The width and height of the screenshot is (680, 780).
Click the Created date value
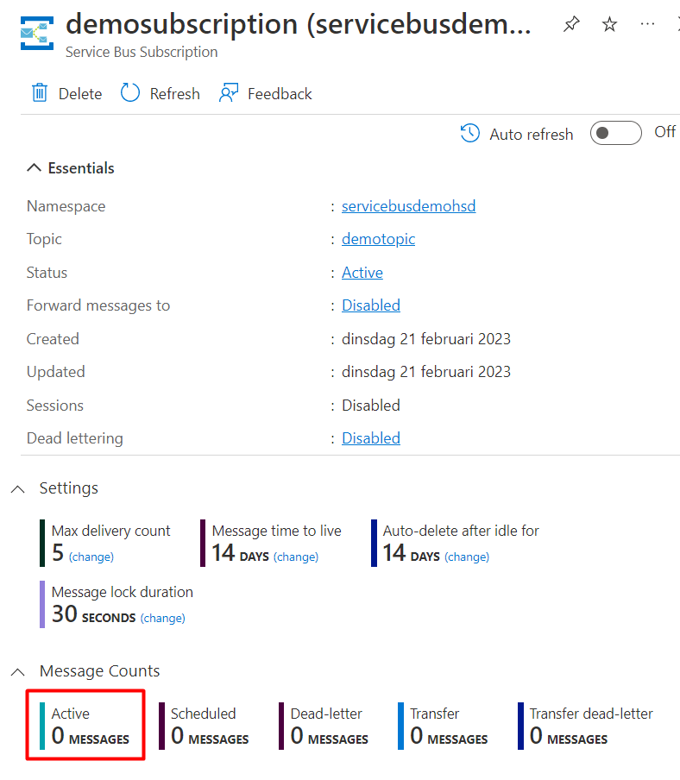point(425,339)
